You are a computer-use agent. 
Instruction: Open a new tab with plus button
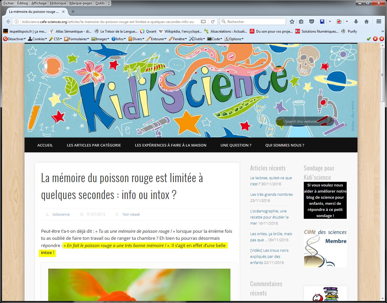73,12
